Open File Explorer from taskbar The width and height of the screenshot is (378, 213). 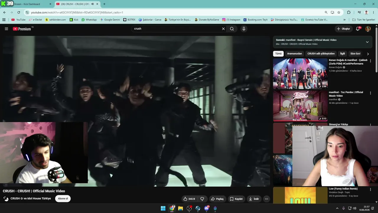coord(180,208)
